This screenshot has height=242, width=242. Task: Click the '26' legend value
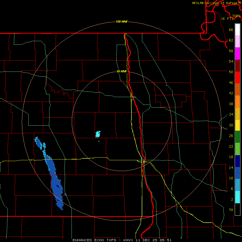[231, 136]
